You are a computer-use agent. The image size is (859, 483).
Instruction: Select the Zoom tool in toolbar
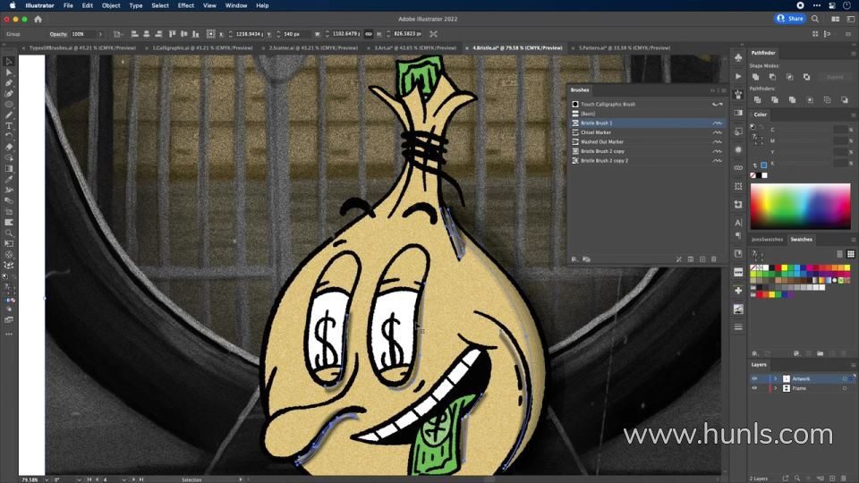[9, 233]
